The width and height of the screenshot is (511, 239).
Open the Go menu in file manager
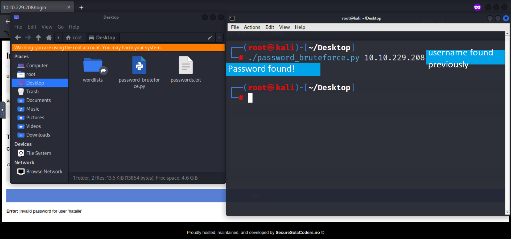click(x=60, y=27)
